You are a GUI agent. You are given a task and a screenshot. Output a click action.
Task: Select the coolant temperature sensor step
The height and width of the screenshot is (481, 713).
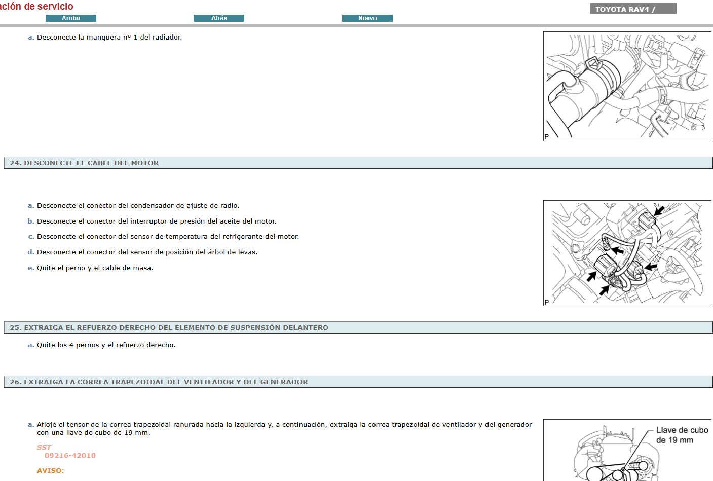(168, 237)
